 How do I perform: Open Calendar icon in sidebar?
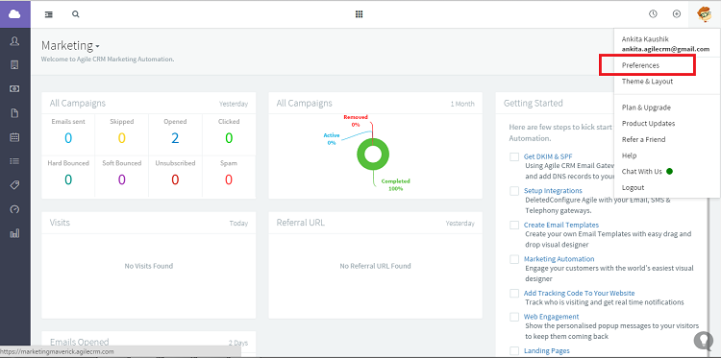pyautogui.click(x=14, y=137)
